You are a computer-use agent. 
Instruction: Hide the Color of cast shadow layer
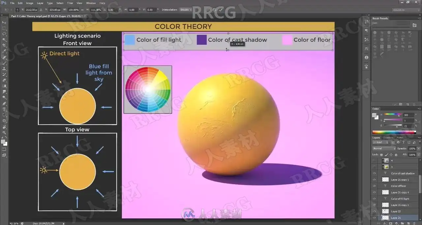[x=374, y=173]
